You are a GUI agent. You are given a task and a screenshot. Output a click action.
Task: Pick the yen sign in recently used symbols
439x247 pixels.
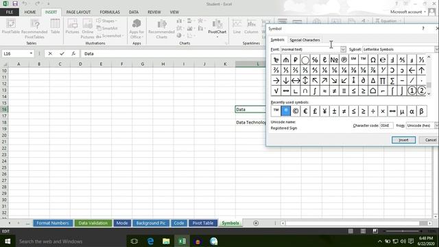[324, 111]
